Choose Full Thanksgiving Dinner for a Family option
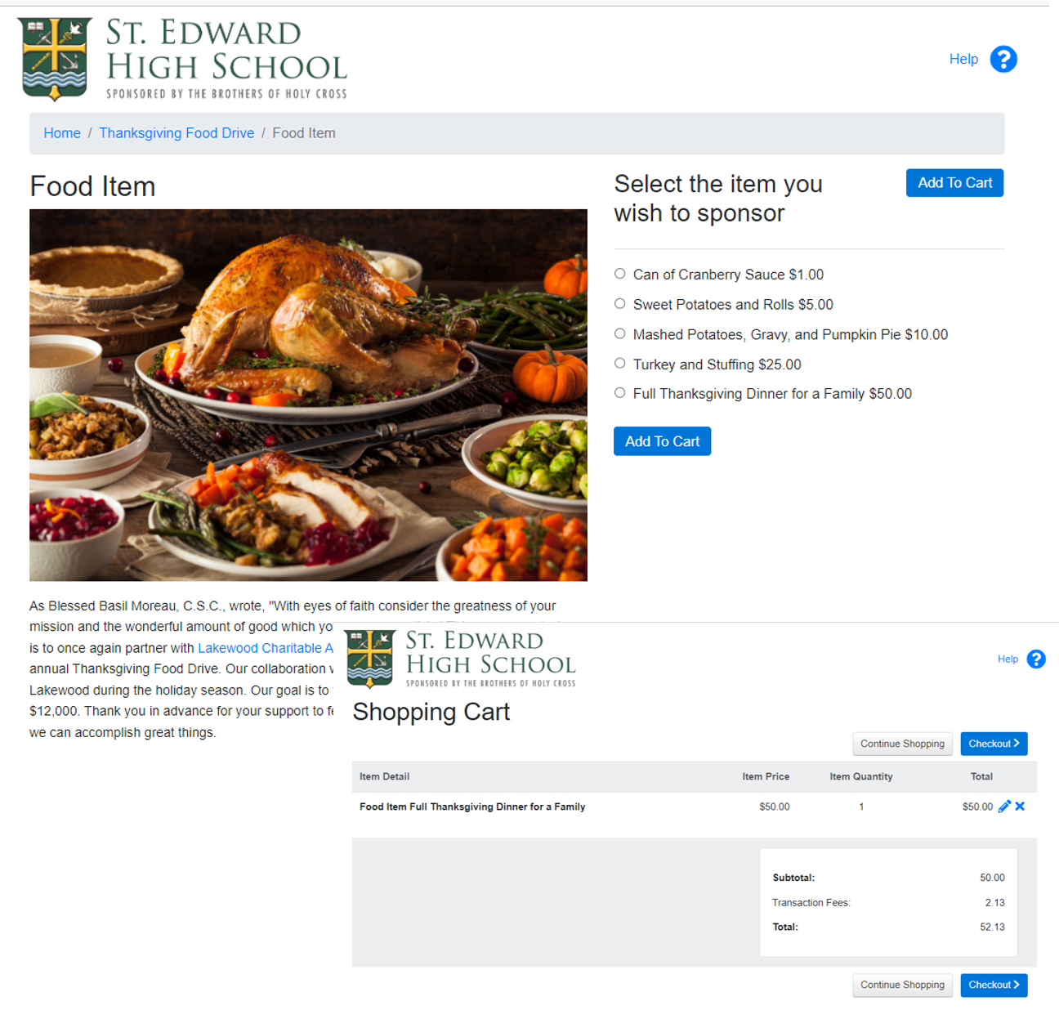The image size is (1059, 1010). [620, 393]
